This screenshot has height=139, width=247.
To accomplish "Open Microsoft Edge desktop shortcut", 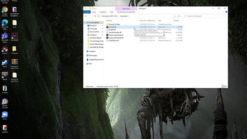I will click(x=5, y=25).
